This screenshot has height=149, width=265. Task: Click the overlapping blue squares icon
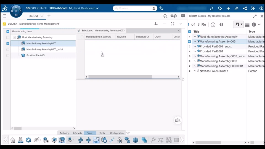(x=144, y=140)
